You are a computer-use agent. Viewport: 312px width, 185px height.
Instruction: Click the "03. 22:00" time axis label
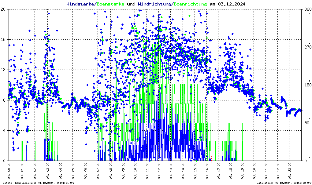278,171
